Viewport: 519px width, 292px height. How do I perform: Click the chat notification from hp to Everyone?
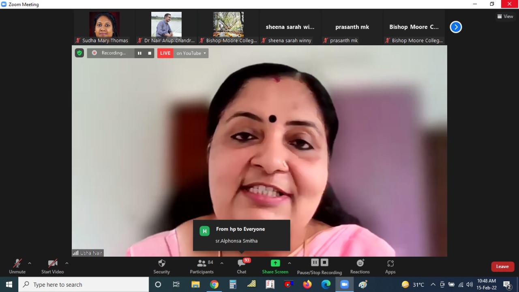tap(242, 235)
